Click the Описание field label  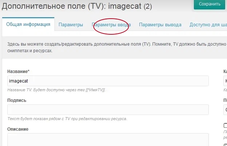click(18, 129)
